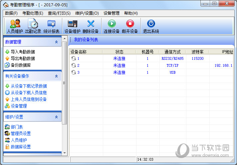
Task: Select RS232/RS485 cell of device 1
Action: (173, 58)
